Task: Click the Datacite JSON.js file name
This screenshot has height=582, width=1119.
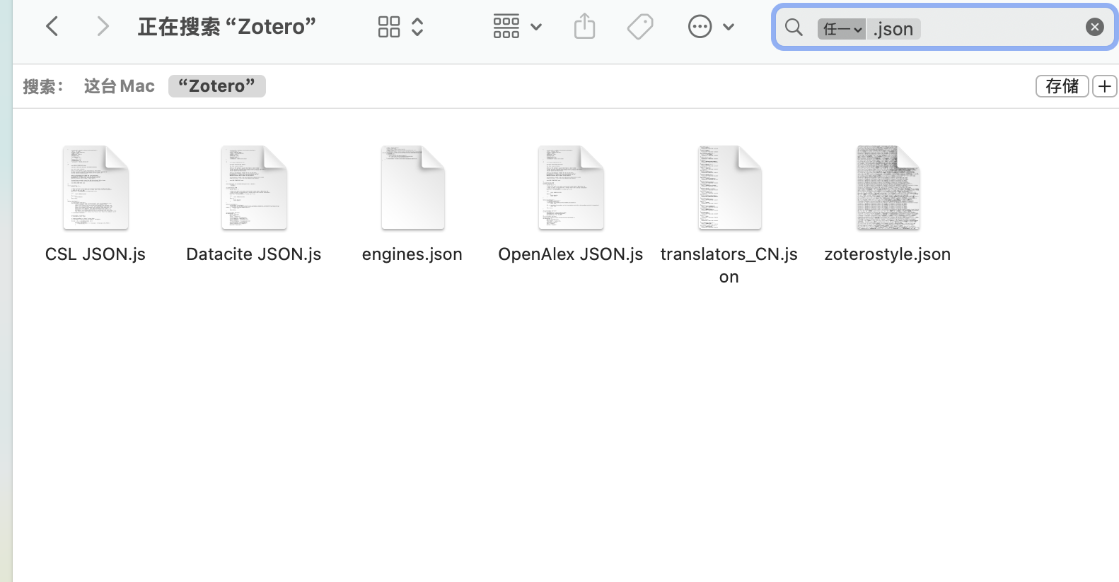Action: coord(254,254)
